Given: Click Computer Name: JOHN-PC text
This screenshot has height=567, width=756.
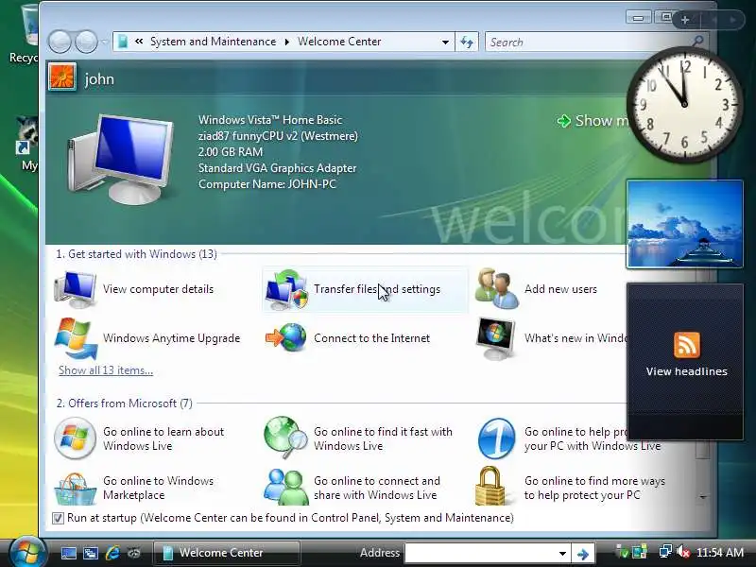Looking at the screenshot, I should point(267,184).
